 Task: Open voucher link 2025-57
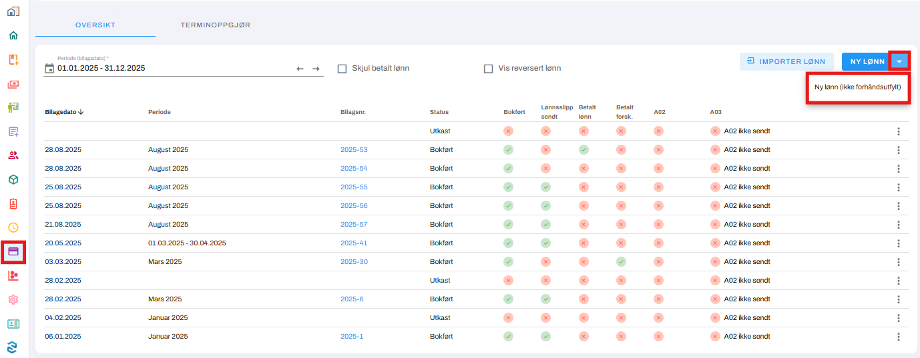click(354, 225)
